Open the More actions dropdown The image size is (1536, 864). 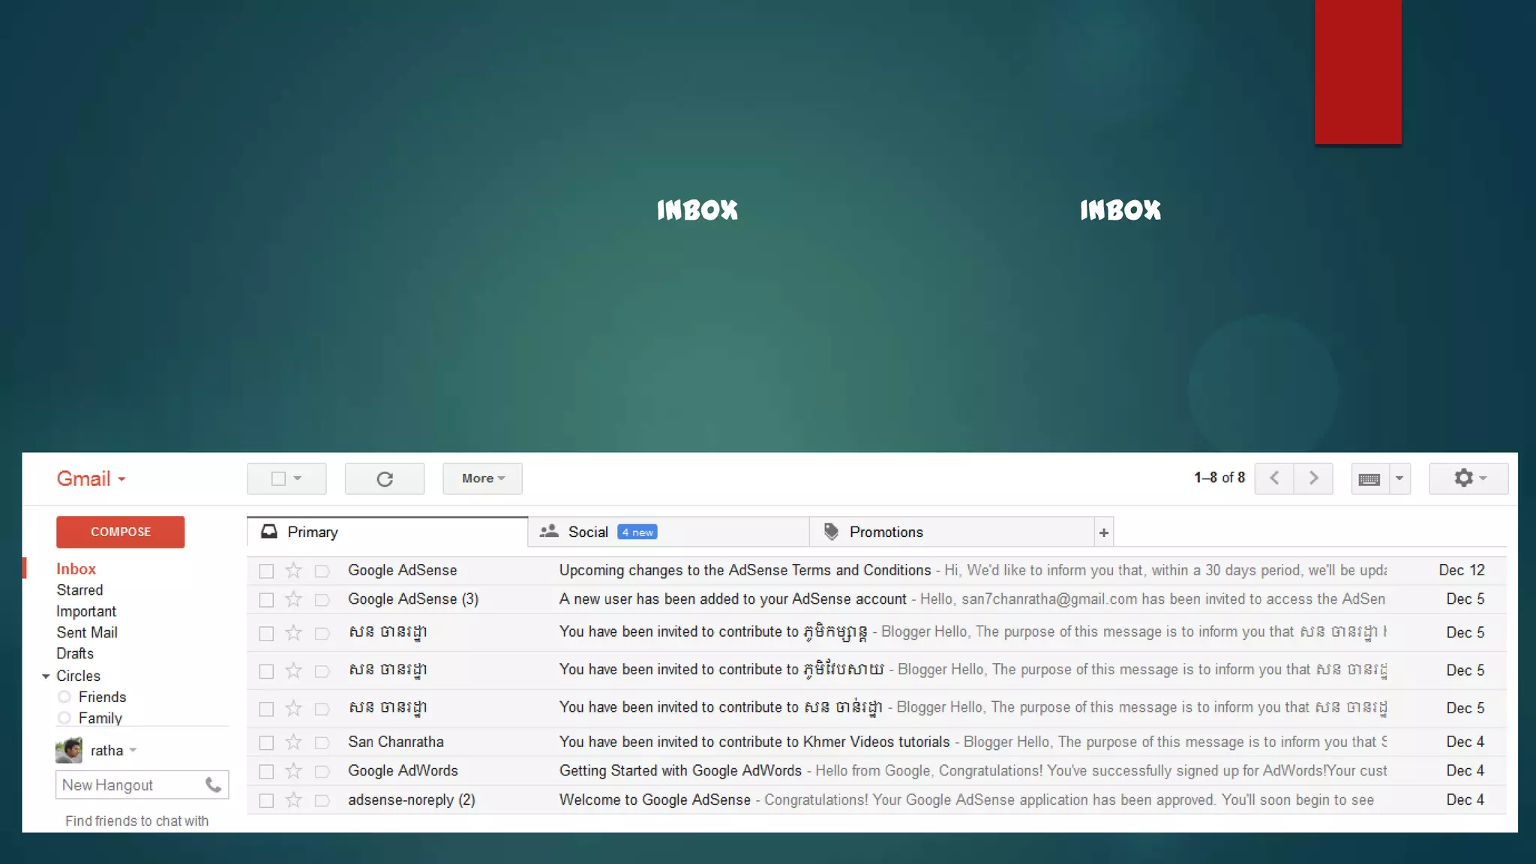[482, 478]
